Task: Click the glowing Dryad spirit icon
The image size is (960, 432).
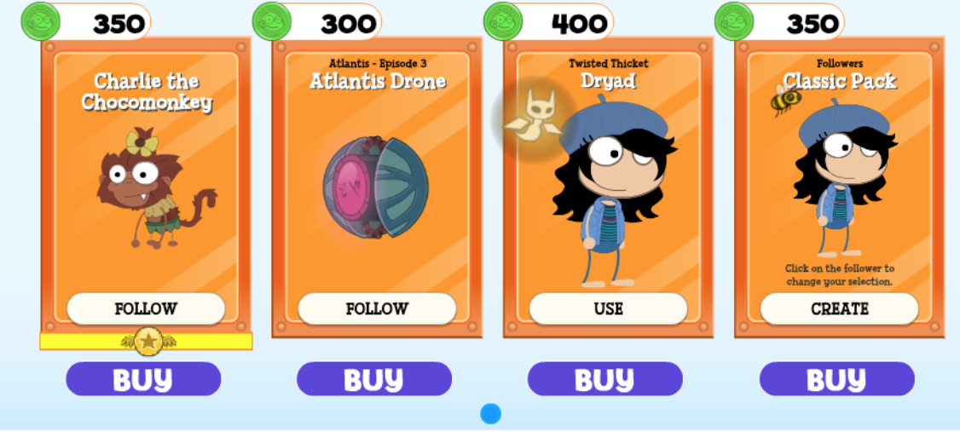Action: 533,118
